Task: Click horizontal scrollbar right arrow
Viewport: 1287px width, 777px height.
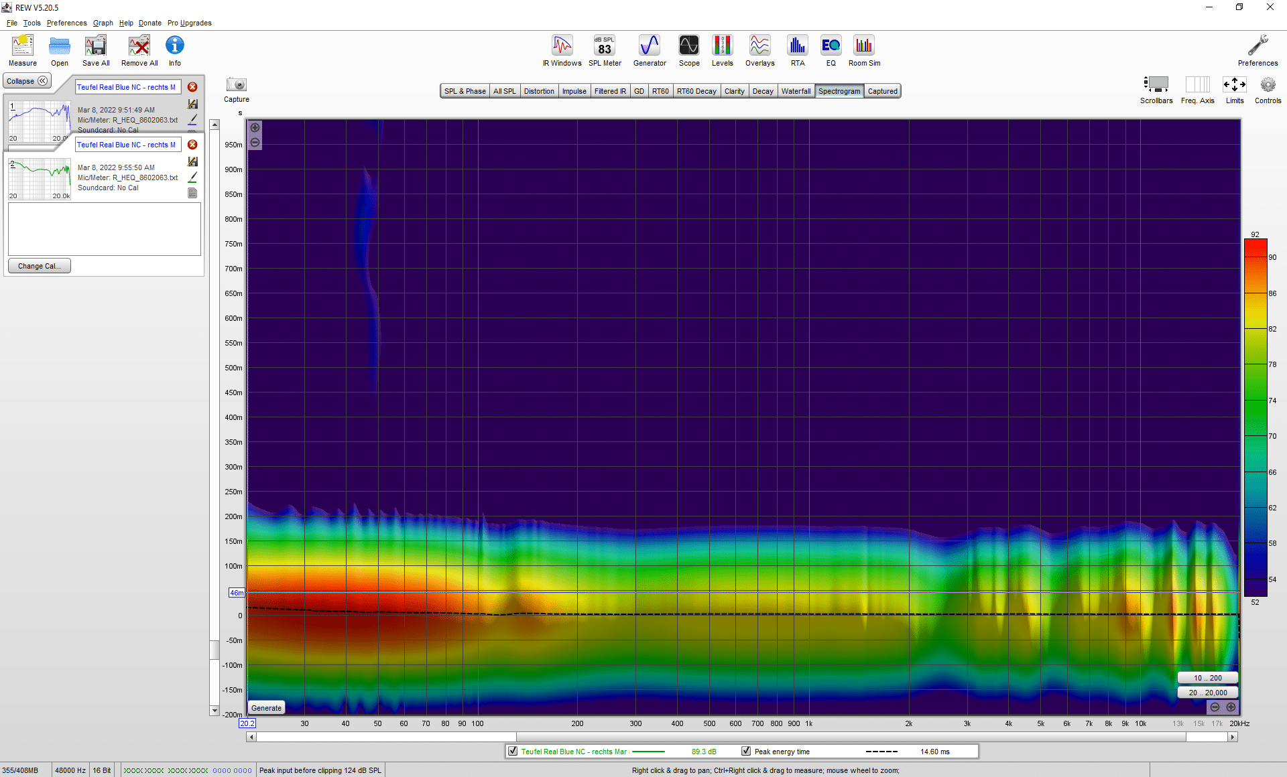Action: click(1232, 737)
